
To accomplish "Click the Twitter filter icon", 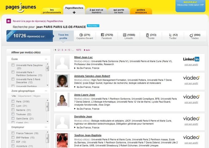I will pyautogui.click(x=170, y=35).
